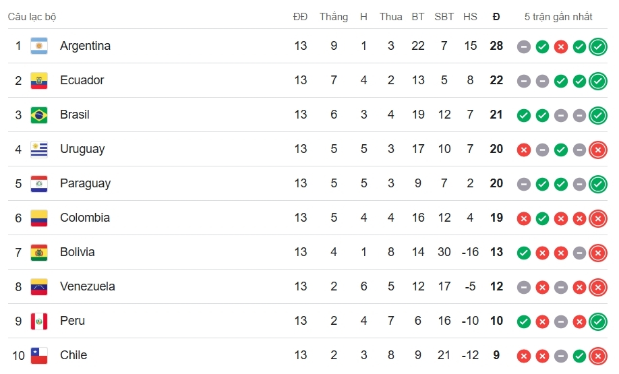This screenshot has height=374, width=619.
Task: Click the Thắng column header
Action: click(334, 17)
